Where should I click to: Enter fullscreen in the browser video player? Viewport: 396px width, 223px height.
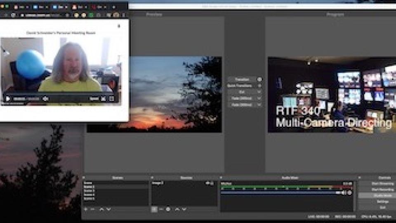pos(112,99)
